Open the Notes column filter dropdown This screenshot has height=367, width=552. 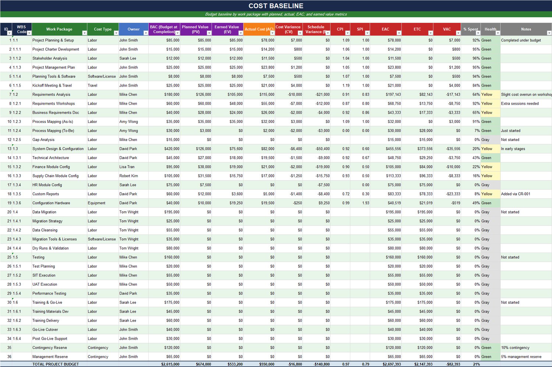point(549,33)
